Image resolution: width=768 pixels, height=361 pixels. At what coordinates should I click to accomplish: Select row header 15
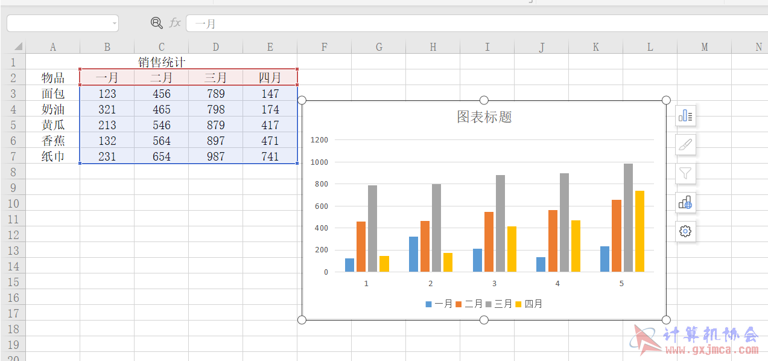click(13, 282)
